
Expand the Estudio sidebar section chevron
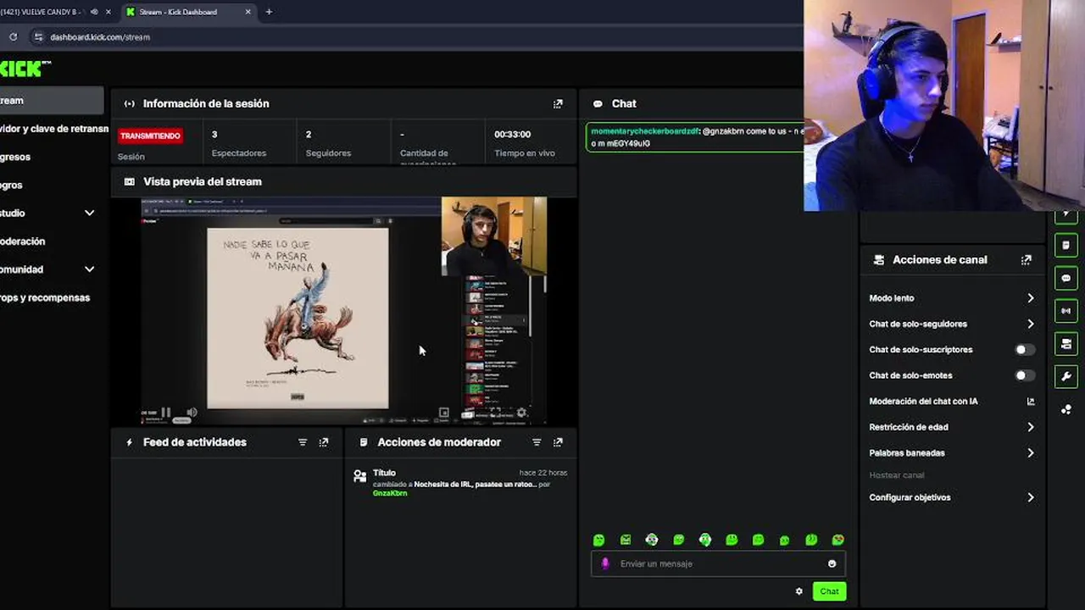(89, 213)
